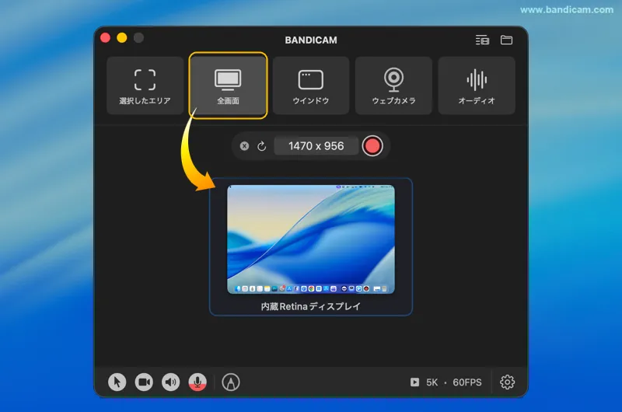Open the オーディオ audio recording mode
The width and height of the screenshot is (622, 412).
click(477, 86)
